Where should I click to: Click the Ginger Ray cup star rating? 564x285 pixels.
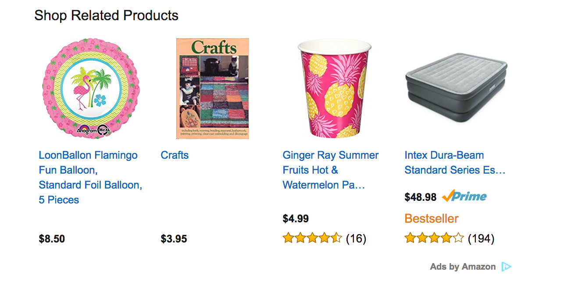click(312, 239)
